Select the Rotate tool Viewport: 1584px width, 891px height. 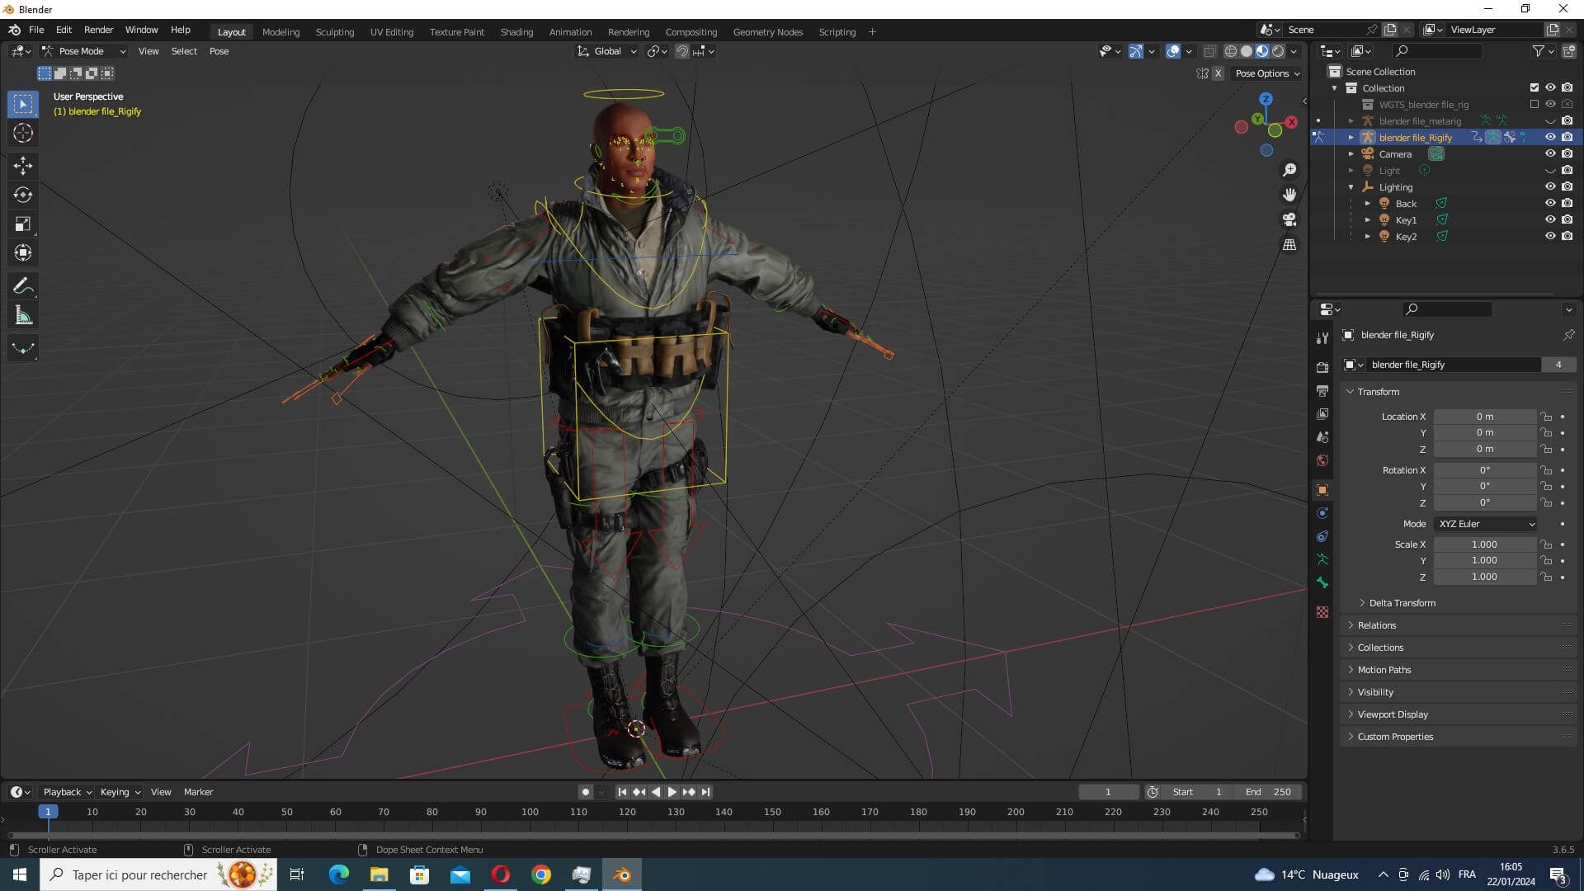tap(22, 195)
